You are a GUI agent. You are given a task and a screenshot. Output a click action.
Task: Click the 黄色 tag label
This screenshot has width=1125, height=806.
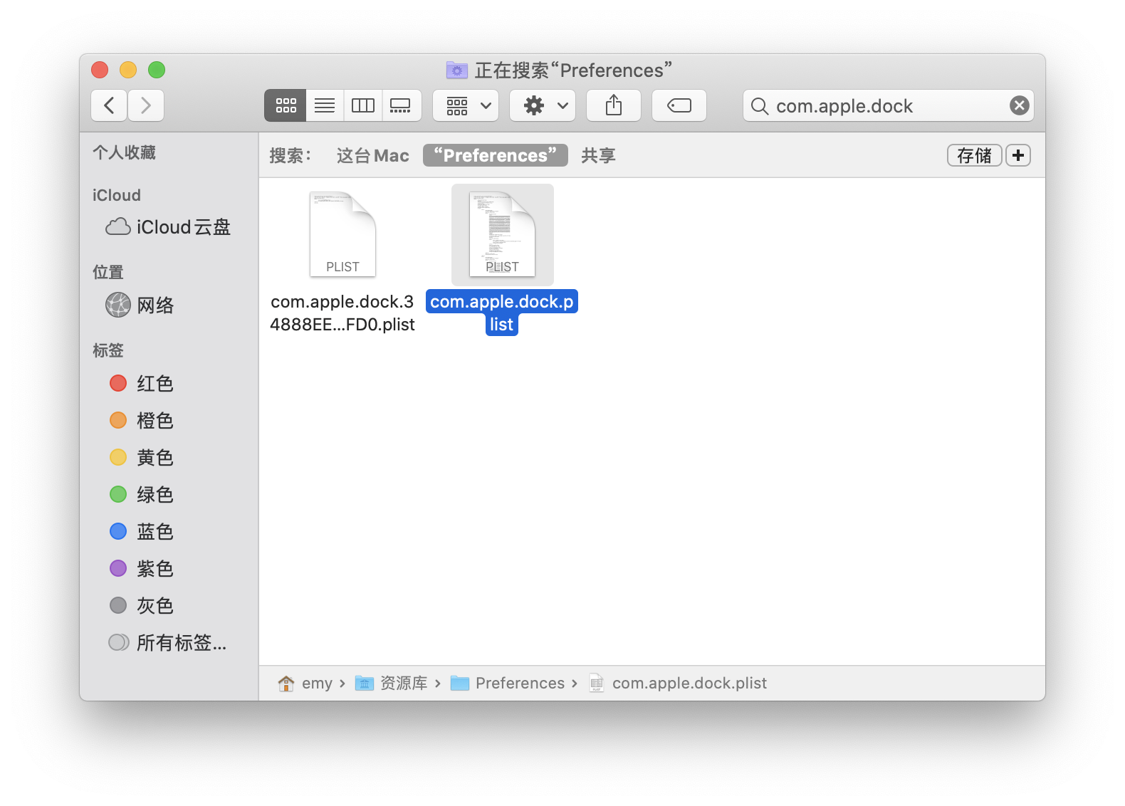click(155, 458)
